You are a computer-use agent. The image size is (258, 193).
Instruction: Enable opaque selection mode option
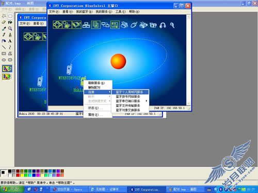click(x=7, y=68)
